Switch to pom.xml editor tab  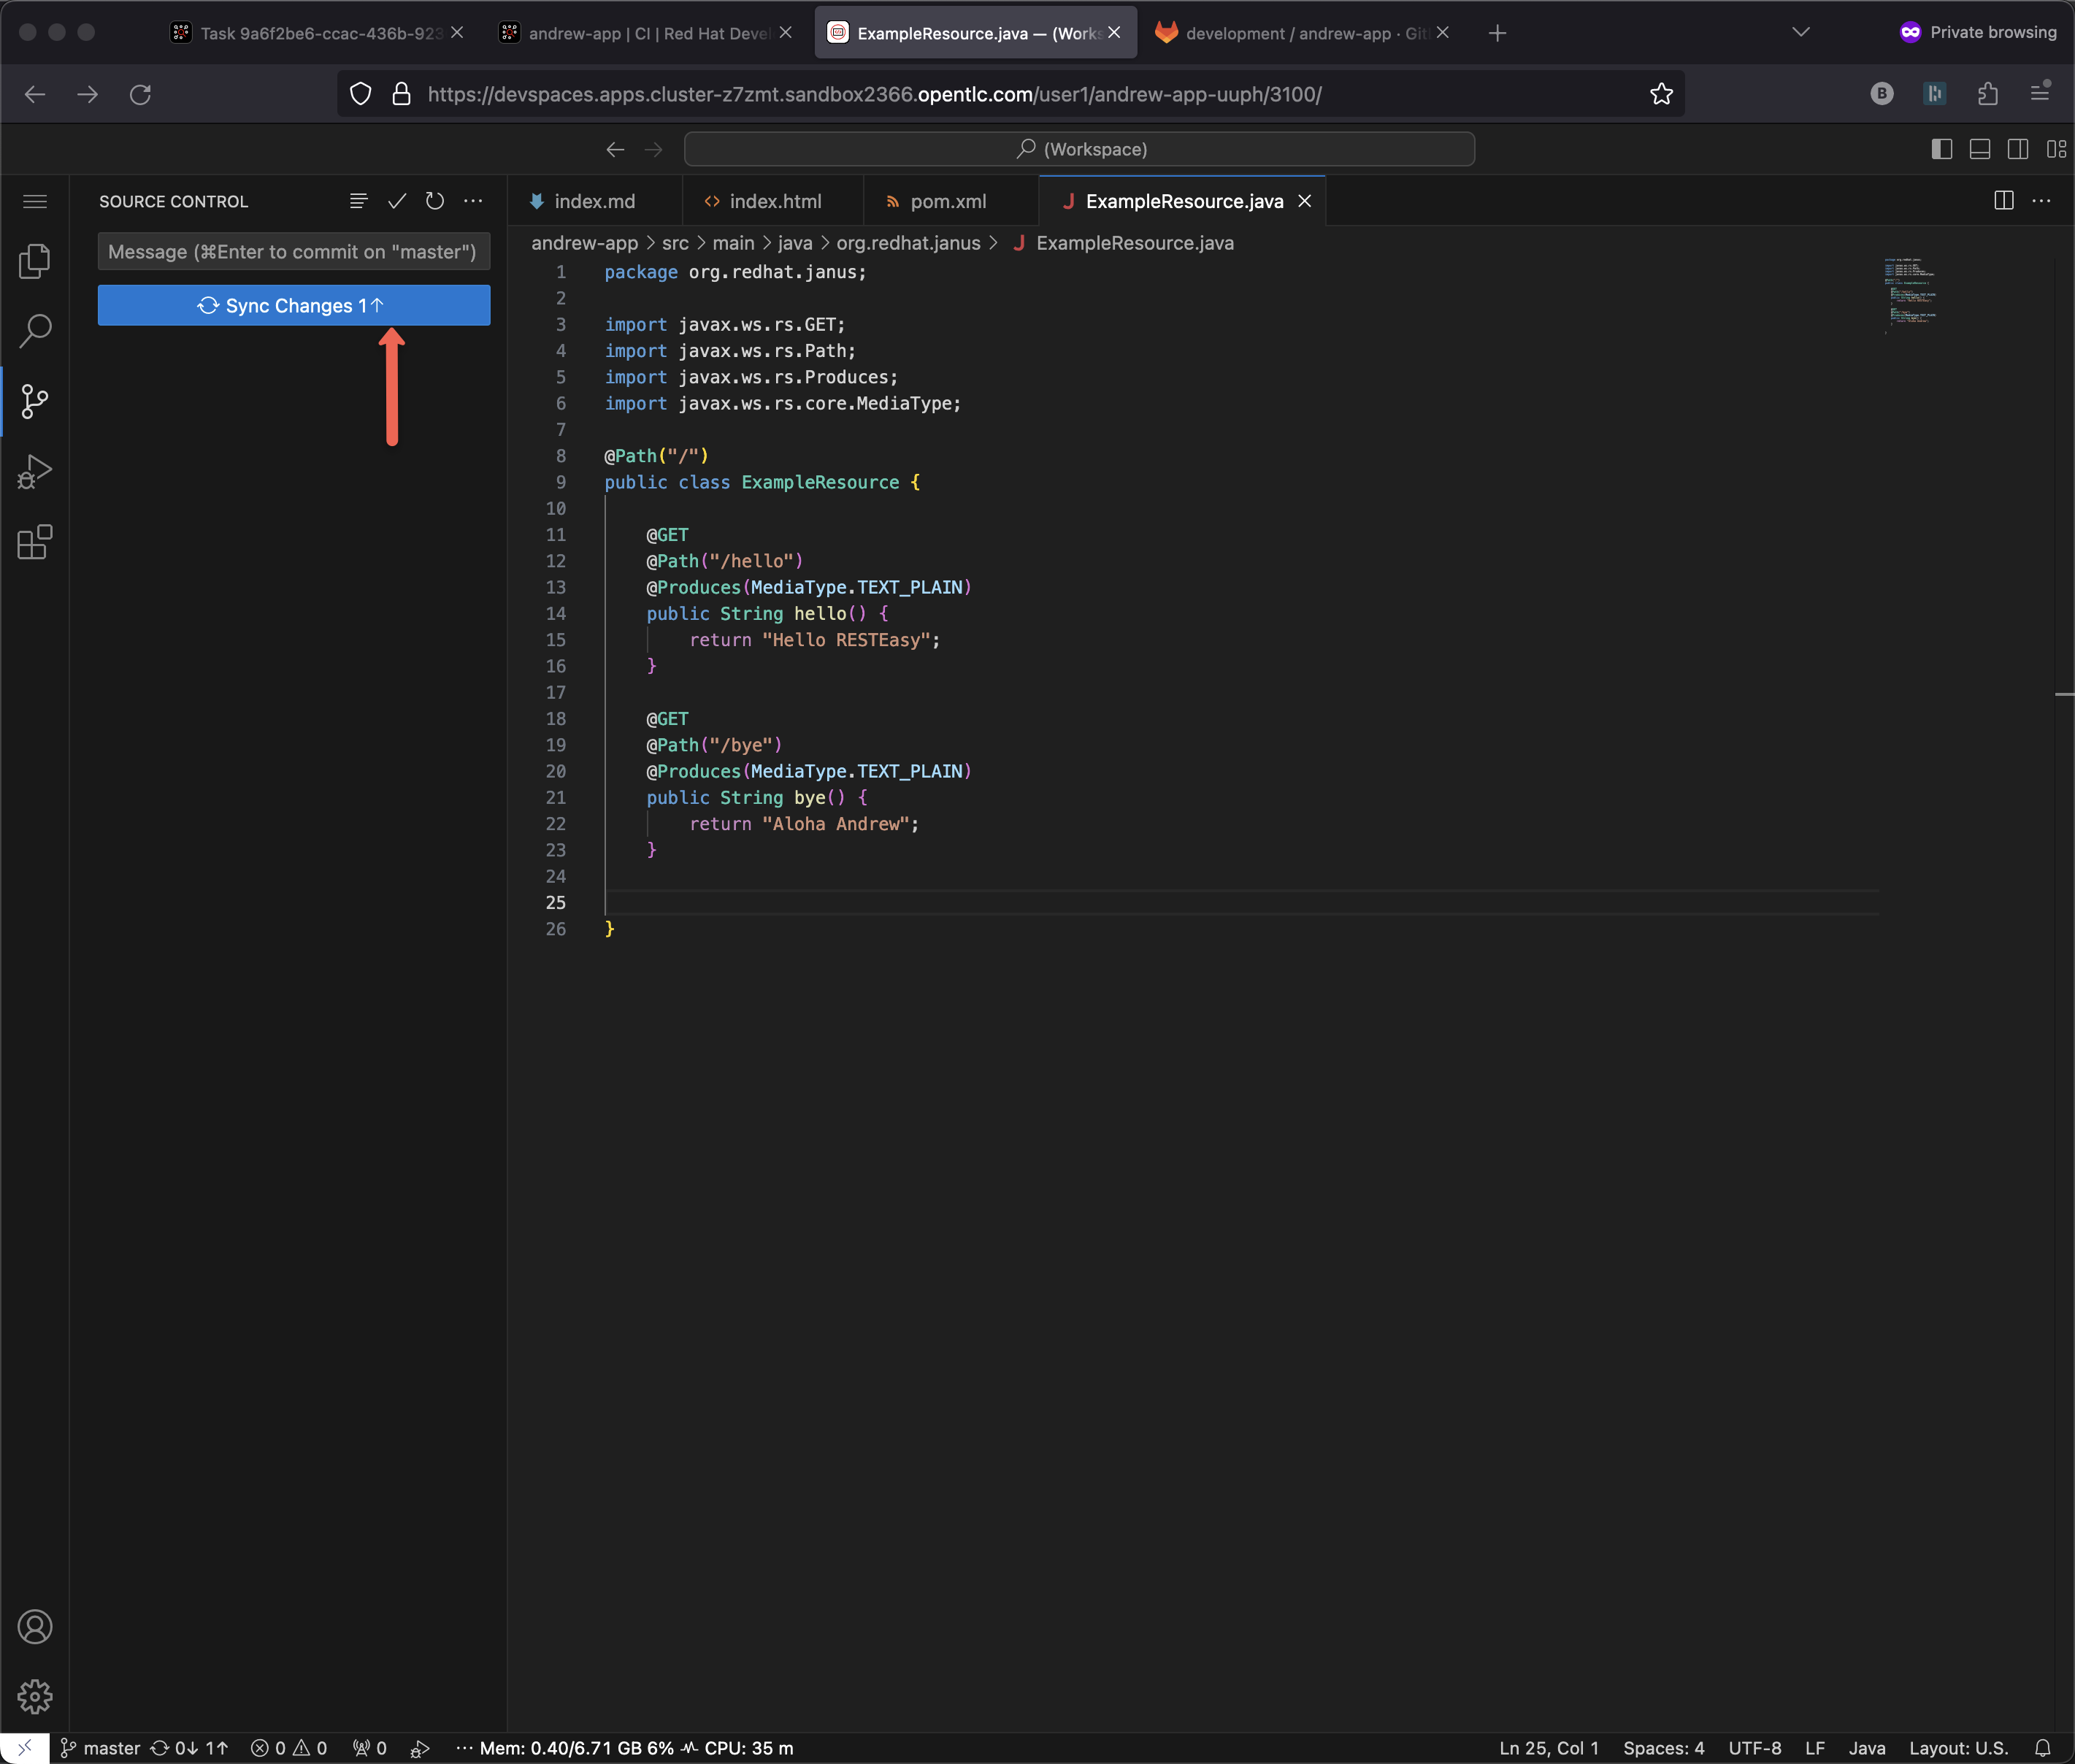[947, 201]
